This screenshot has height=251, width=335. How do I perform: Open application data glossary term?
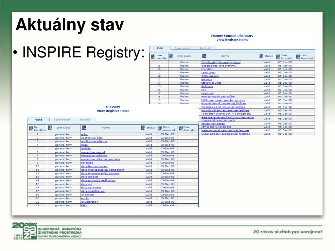click(92, 138)
